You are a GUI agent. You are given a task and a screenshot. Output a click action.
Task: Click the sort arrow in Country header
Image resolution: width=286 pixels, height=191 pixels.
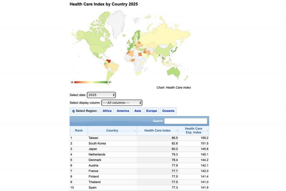pos(135,131)
